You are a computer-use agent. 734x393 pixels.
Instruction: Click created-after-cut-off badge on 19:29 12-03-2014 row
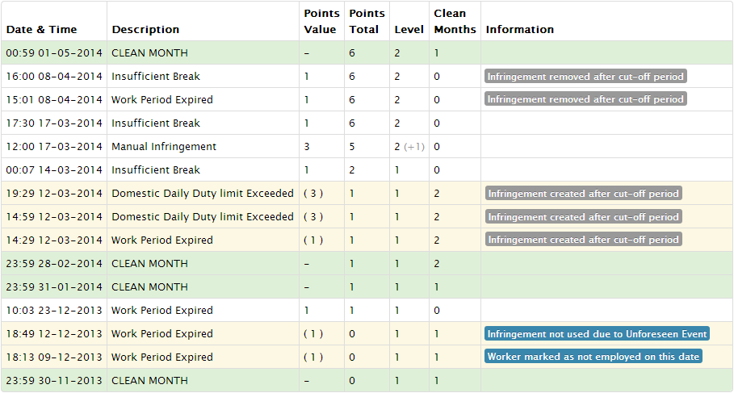pos(583,193)
